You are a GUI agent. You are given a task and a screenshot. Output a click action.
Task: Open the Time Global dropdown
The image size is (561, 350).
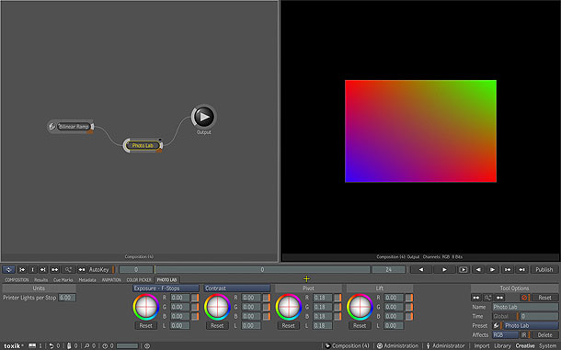[x=505, y=316]
